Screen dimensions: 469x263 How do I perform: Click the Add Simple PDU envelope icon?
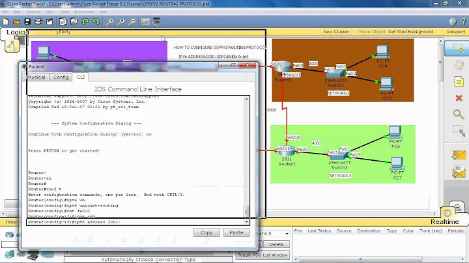click(x=459, y=156)
